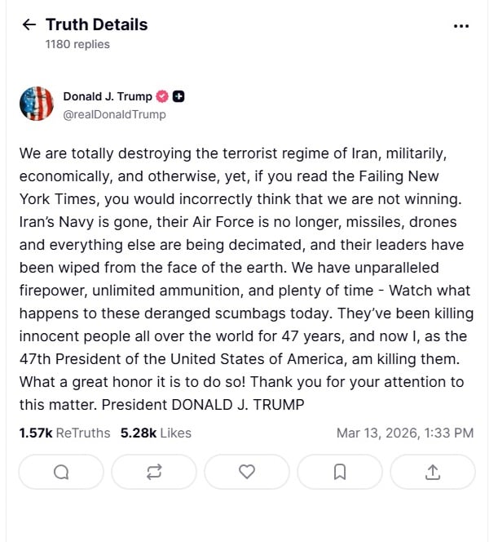Image resolution: width=498 pixels, height=542 pixels.
Task: Open the @realDonaldTrump handle link
Action: pyautogui.click(x=114, y=114)
